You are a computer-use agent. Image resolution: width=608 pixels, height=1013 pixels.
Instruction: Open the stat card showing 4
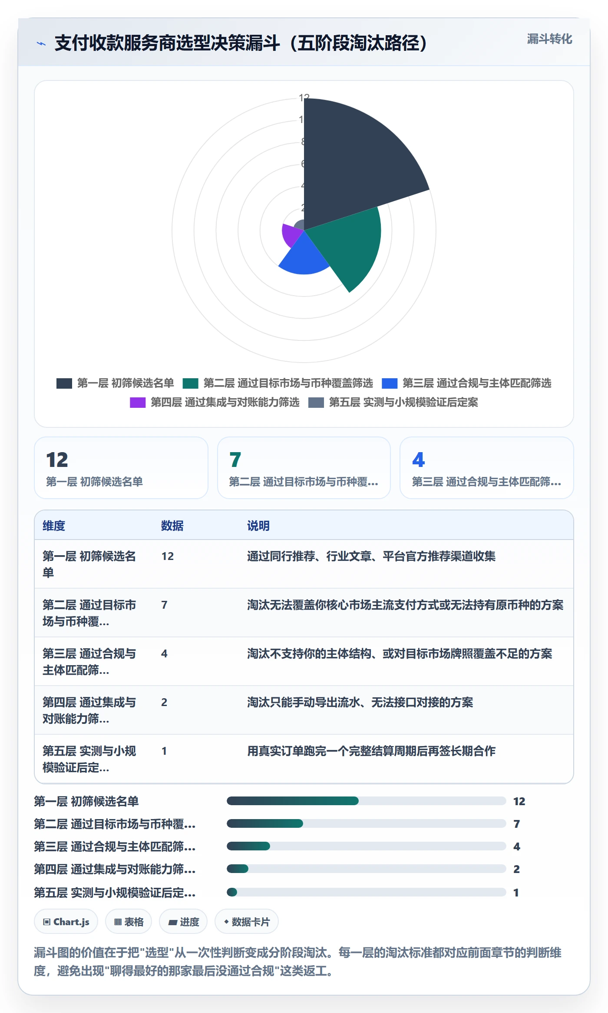487,468
